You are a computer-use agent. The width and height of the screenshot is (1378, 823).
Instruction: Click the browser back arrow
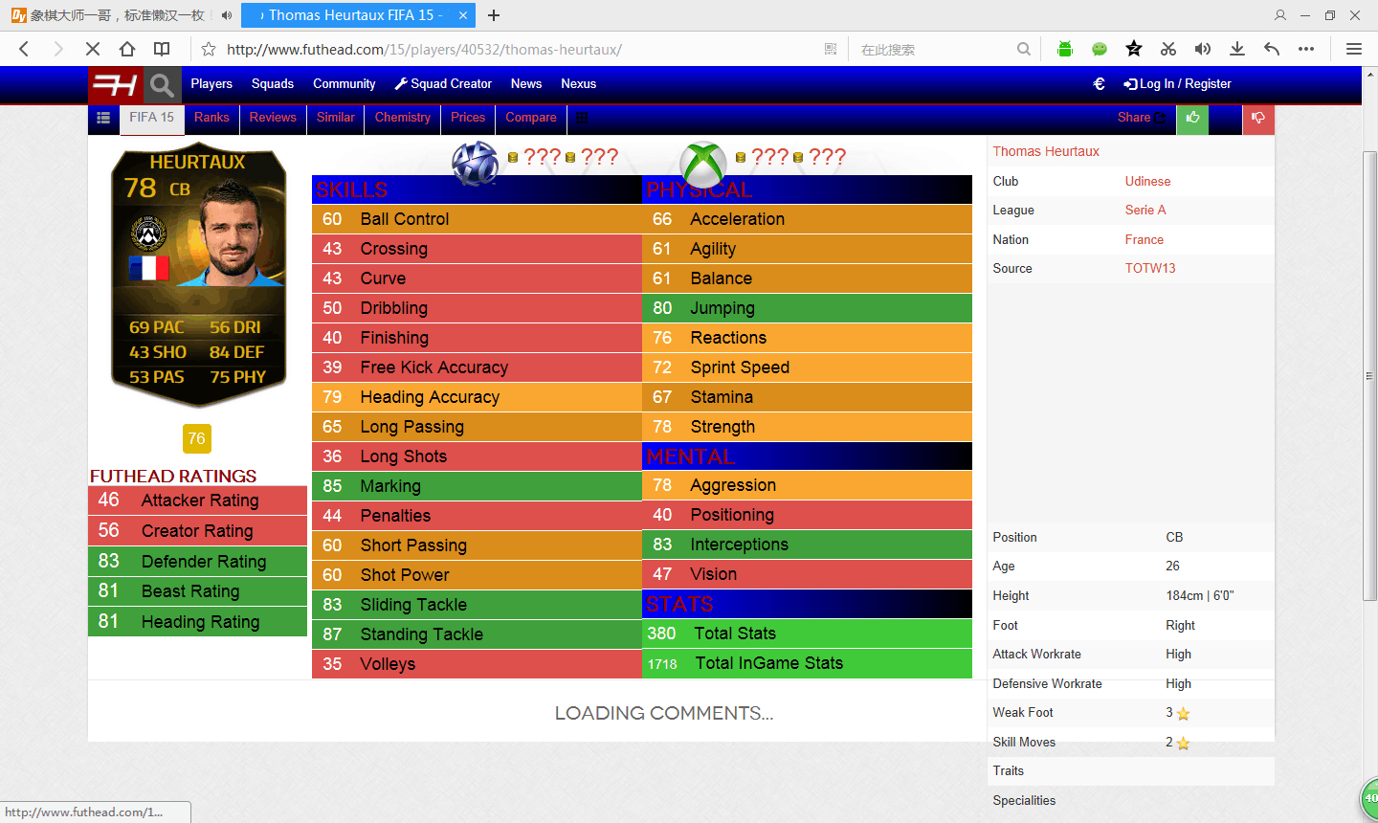click(x=24, y=49)
